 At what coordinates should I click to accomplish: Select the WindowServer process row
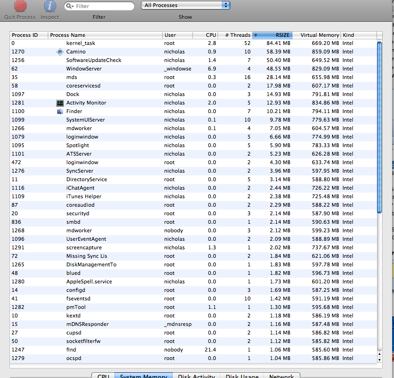pyautogui.click(x=193, y=69)
